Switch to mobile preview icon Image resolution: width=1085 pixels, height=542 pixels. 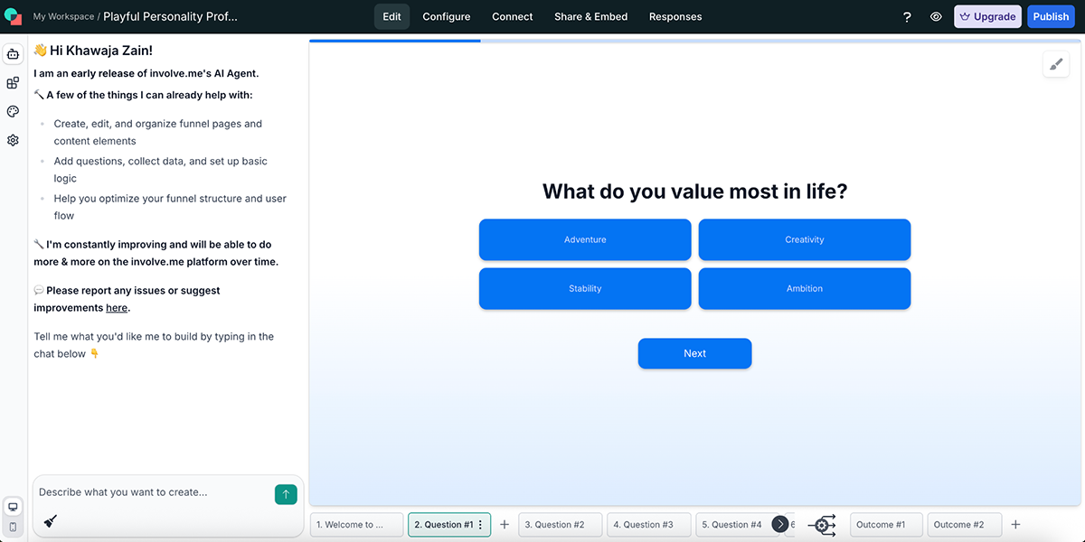click(13, 526)
